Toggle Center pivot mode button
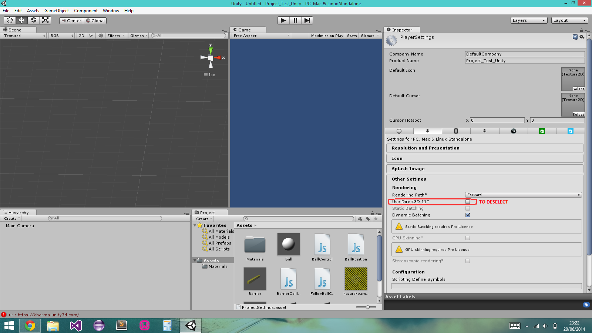This screenshot has width=592, height=333. [x=71, y=21]
